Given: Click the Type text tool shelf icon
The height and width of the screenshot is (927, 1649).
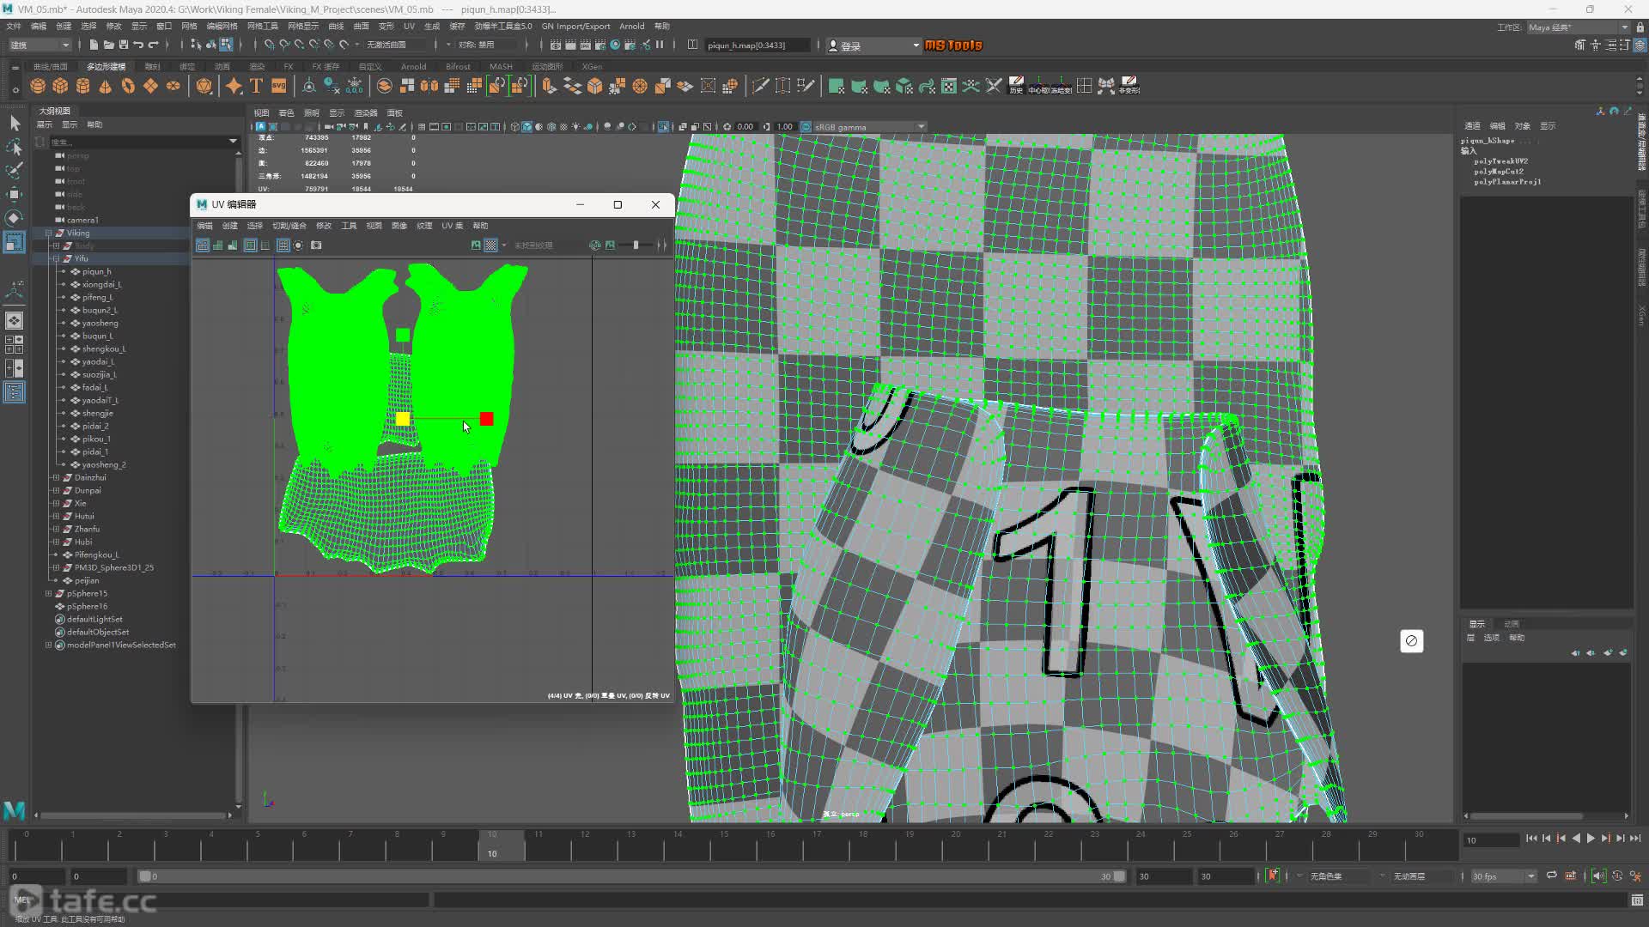Looking at the screenshot, I should [256, 86].
